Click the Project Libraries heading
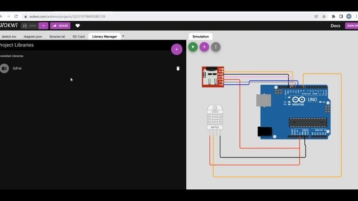Viewport: 358px width, 201px height. click(17, 45)
